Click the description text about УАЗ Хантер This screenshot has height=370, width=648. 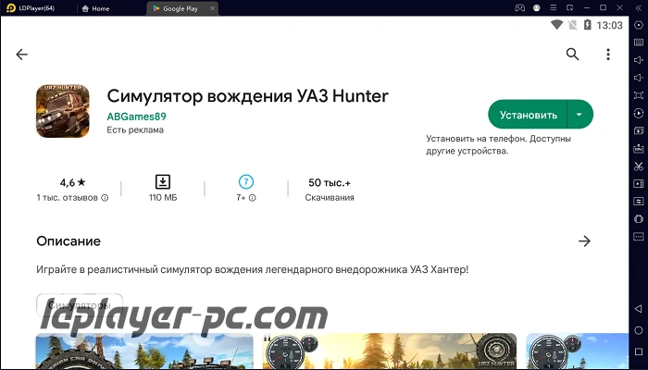point(253,270)
